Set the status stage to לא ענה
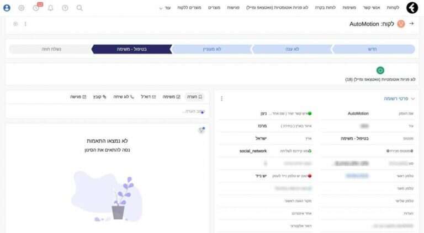Screen dimensions: 424x233 pyautogui.click(x=293, y=49)
